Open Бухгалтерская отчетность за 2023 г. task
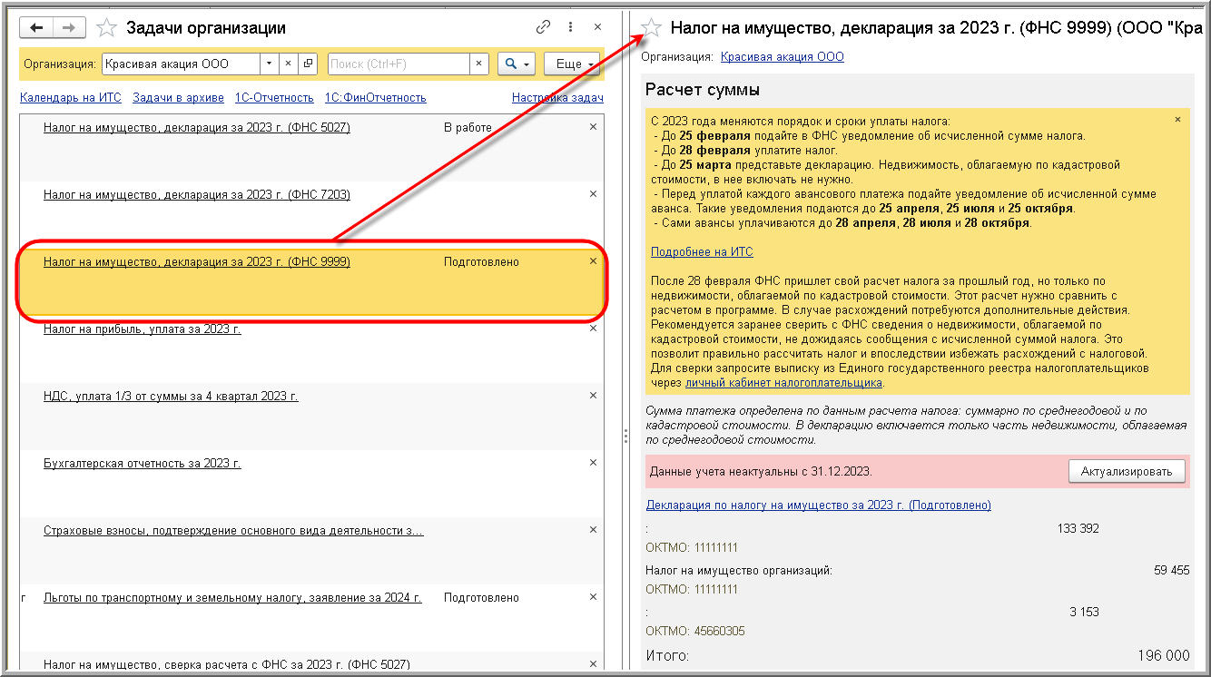The height and width of the screenshot is (677, 1211). click(143, 464)
